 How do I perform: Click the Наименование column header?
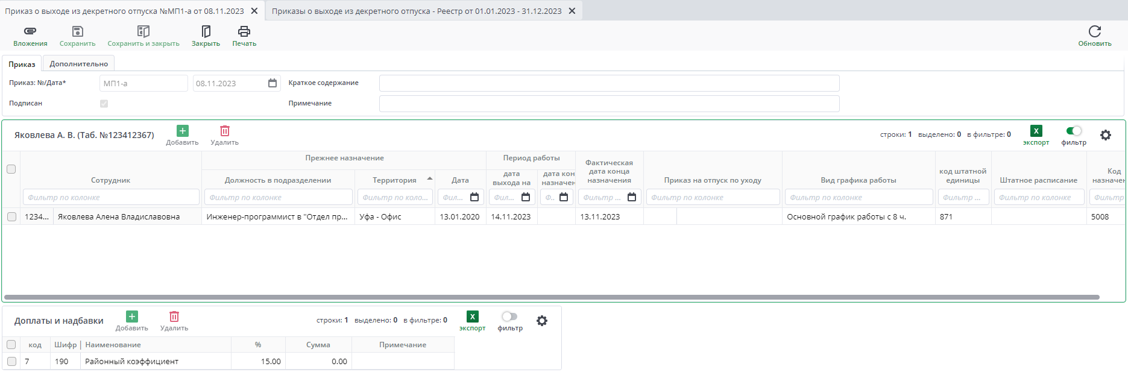point(113,345)
